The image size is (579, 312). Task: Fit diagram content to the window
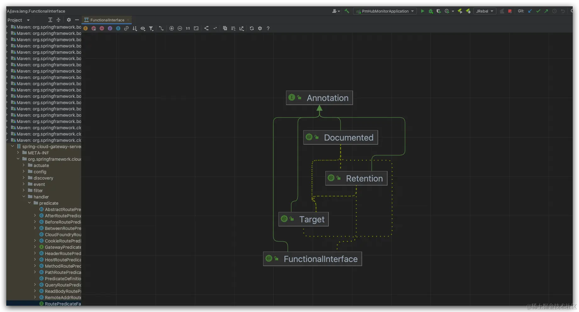tap(196, 28)
